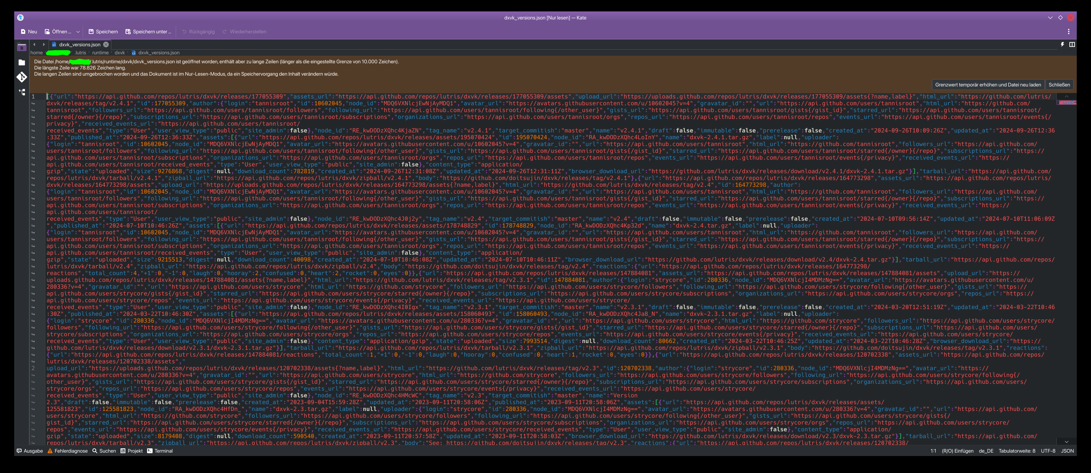Screen dimensions: 1091x473
Task: Open the Projects sidebar panel
Action: [22, 48]
